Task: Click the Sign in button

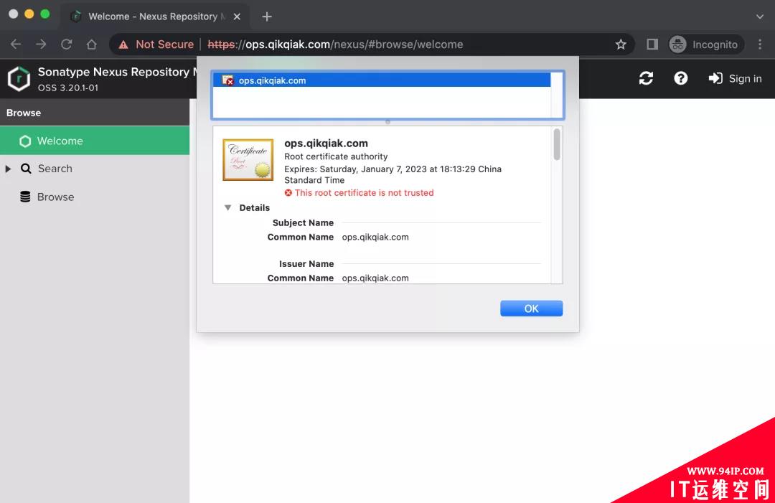Action: [735, 78]
